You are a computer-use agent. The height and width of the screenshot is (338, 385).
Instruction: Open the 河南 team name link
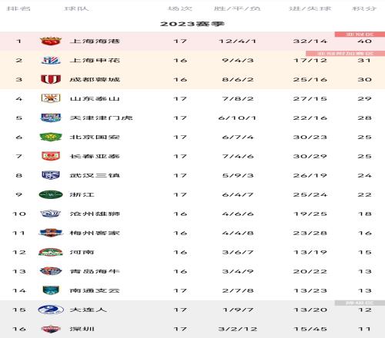coord(82,252)
